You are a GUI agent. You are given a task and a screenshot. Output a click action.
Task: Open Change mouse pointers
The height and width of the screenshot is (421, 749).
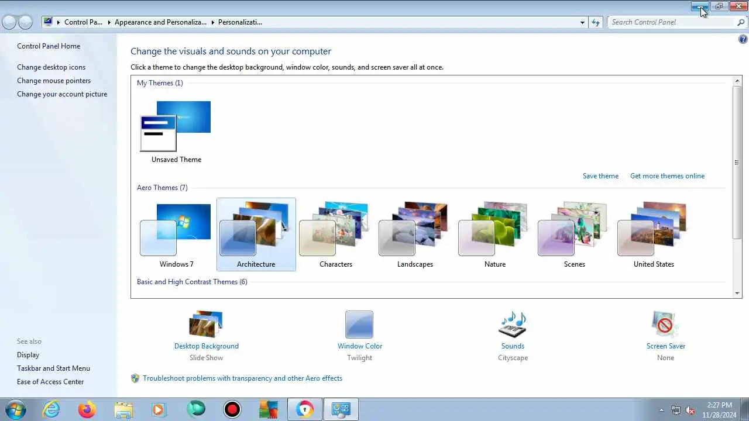point(54,81)
